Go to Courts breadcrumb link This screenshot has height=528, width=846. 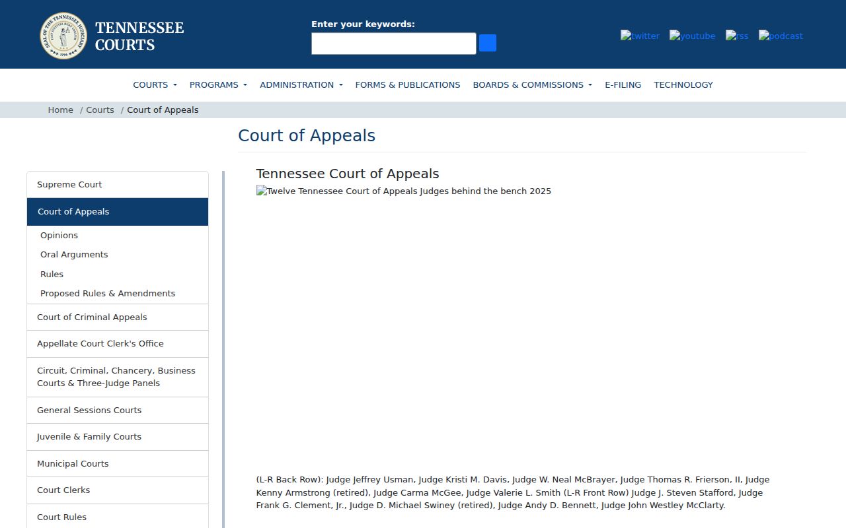pos(100,110)
